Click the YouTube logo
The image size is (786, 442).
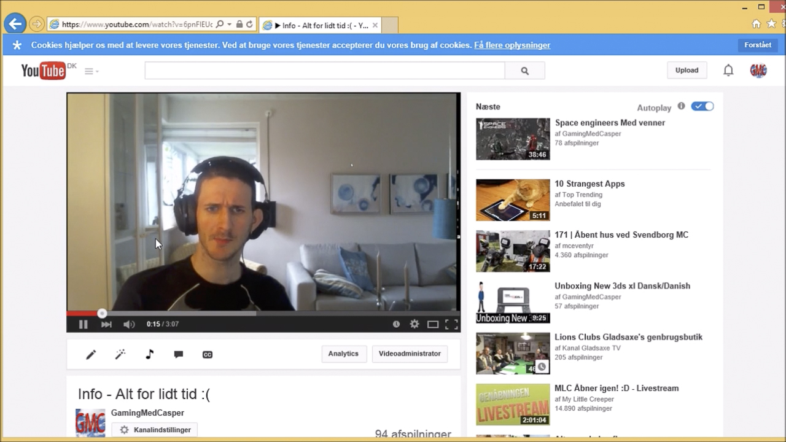point(44,71)
